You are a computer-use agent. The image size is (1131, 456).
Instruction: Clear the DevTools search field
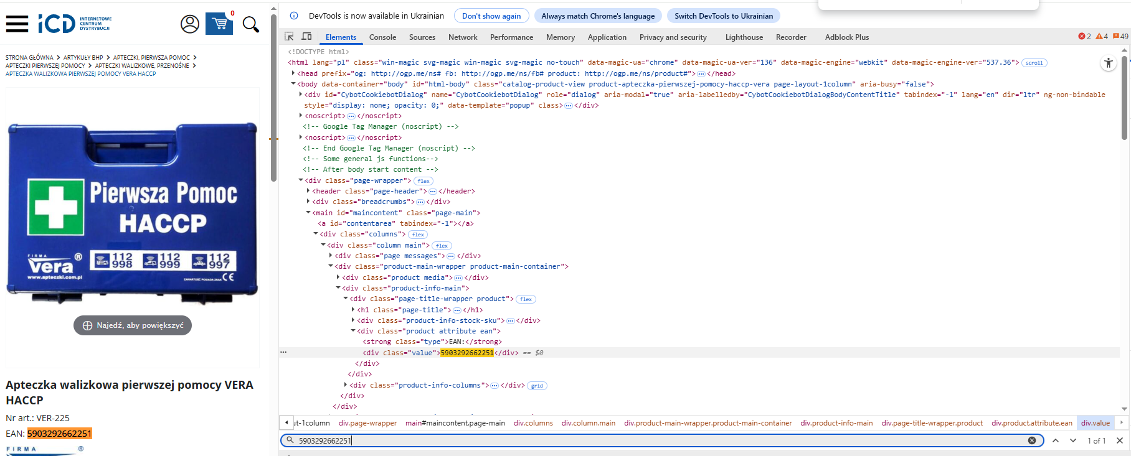tap(1031, 440)
